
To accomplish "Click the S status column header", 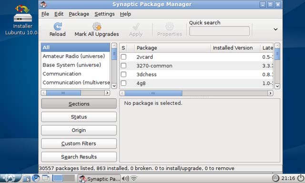I will pos(123,48).
